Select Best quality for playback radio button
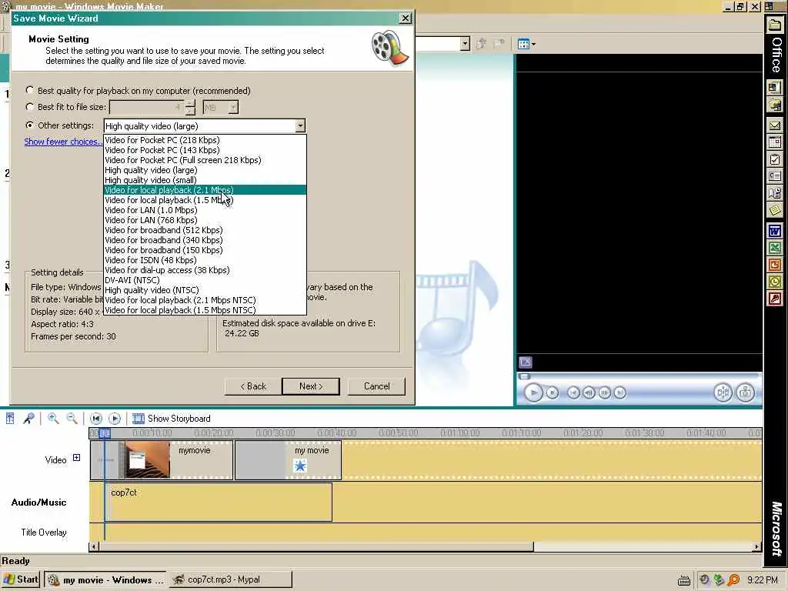Viewport: 788px width, 591px height. 30,90
